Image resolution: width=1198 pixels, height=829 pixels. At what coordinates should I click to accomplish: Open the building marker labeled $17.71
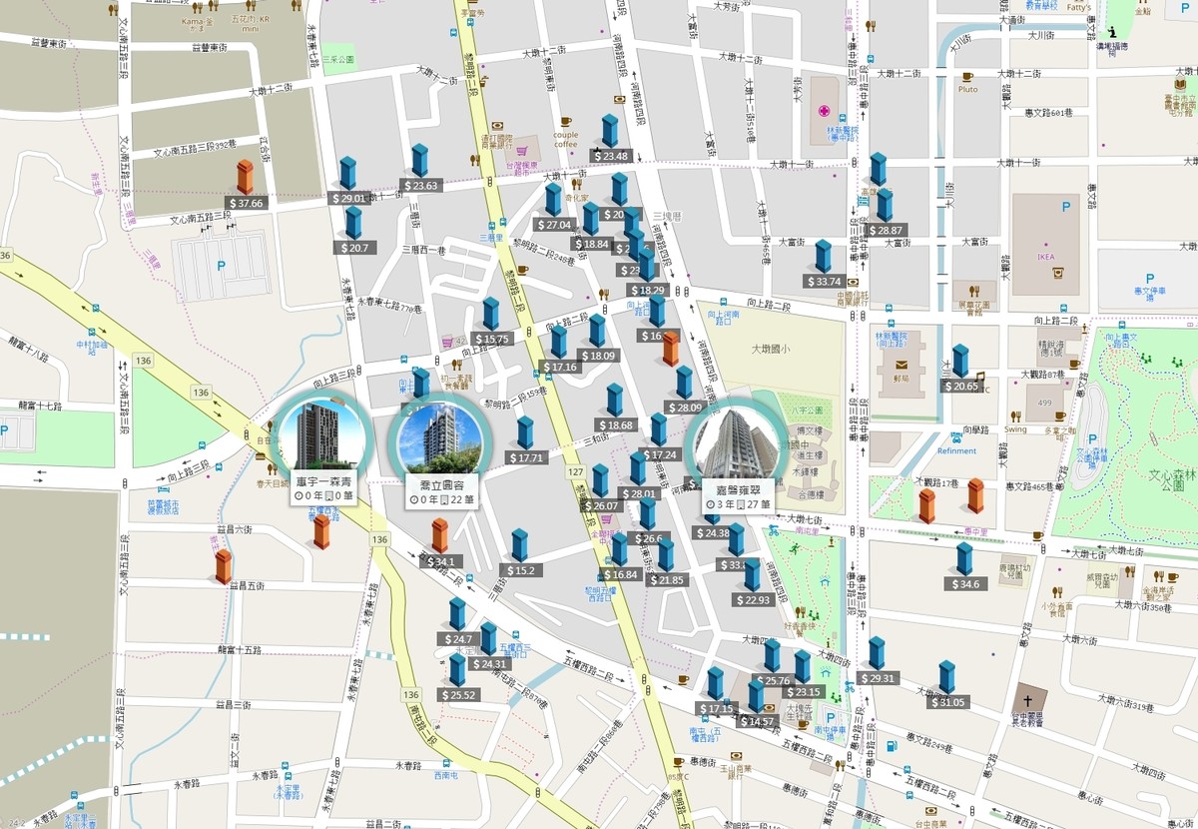pyautogui.click(x=525, y=433)
